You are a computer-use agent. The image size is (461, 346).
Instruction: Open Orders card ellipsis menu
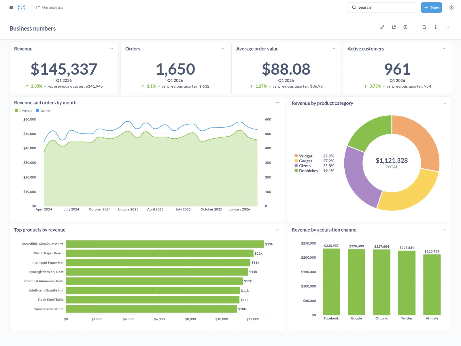(x=222, y=49)
